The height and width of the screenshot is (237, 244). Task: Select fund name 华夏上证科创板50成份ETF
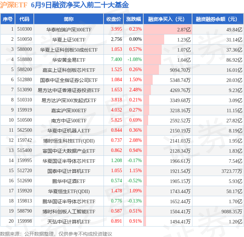point(69,49)
